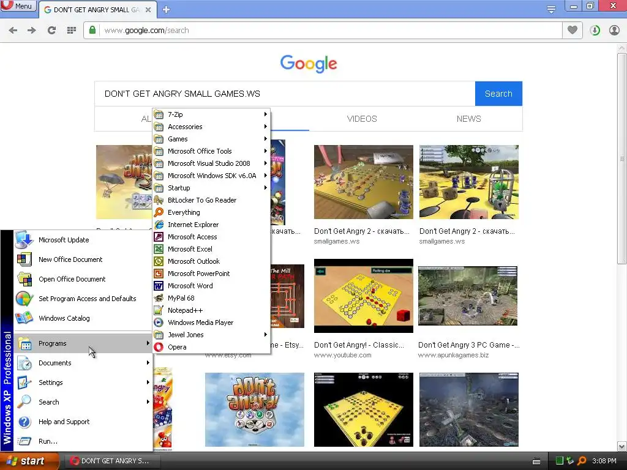The width and height of the screenshot is (627, 470).
Task: Open the Settings start menu item
Action: 83,382
